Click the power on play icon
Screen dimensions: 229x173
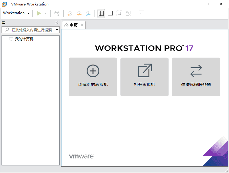pos(39,13)
